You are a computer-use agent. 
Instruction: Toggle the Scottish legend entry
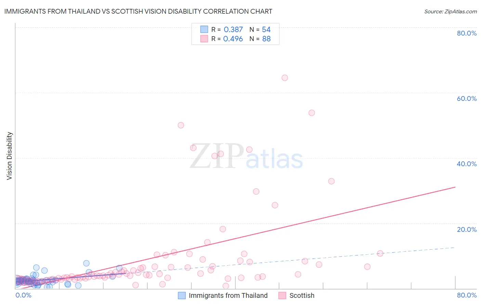(296, 295)
